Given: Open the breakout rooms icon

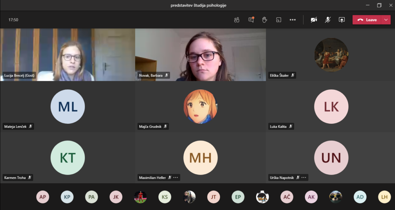Looking at the screenshot, I should click(279, 20).
